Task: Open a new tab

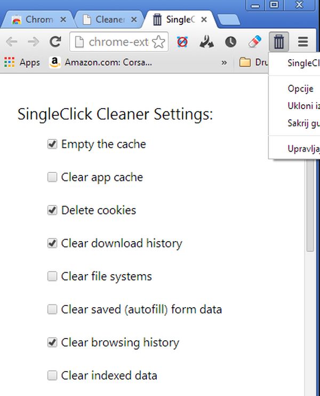Action: 229,20
